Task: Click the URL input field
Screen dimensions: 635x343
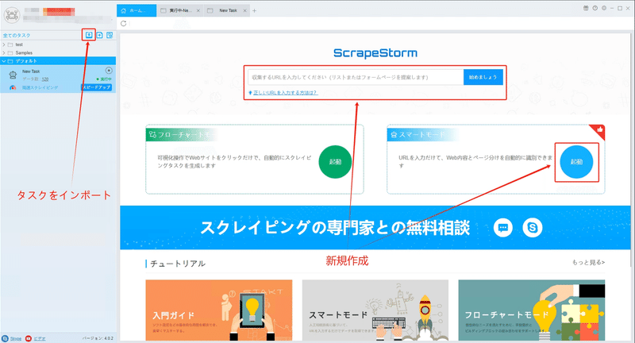Action: pyautogui.click(x=356, y=77)
